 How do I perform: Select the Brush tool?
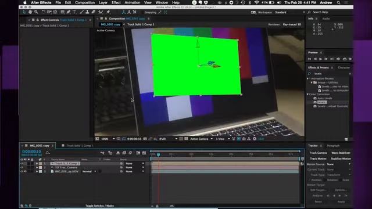coord(81,12)
